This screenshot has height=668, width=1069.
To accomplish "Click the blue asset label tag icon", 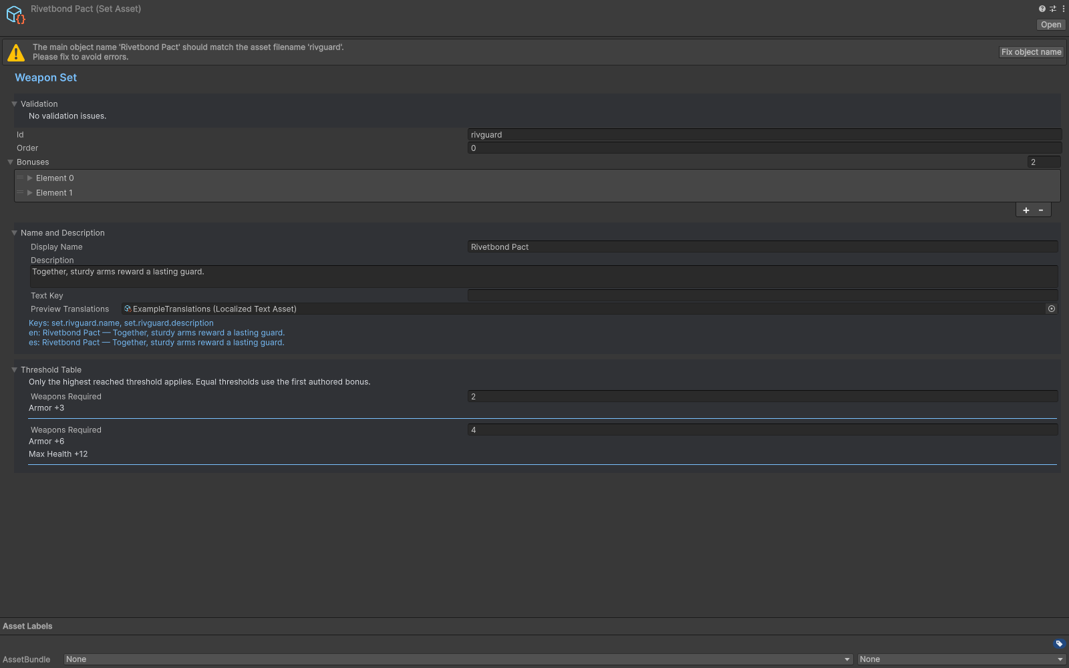I will (1059, 644).
